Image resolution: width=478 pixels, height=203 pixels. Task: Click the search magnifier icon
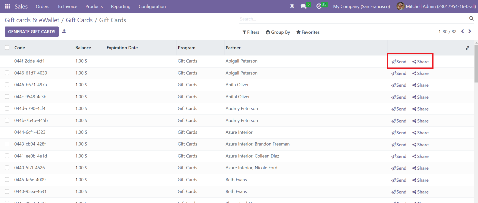[471, 18]
